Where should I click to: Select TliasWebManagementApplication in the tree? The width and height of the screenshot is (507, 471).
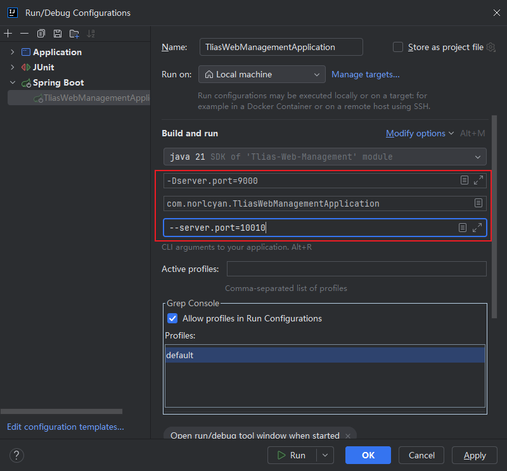click(79, 98)
